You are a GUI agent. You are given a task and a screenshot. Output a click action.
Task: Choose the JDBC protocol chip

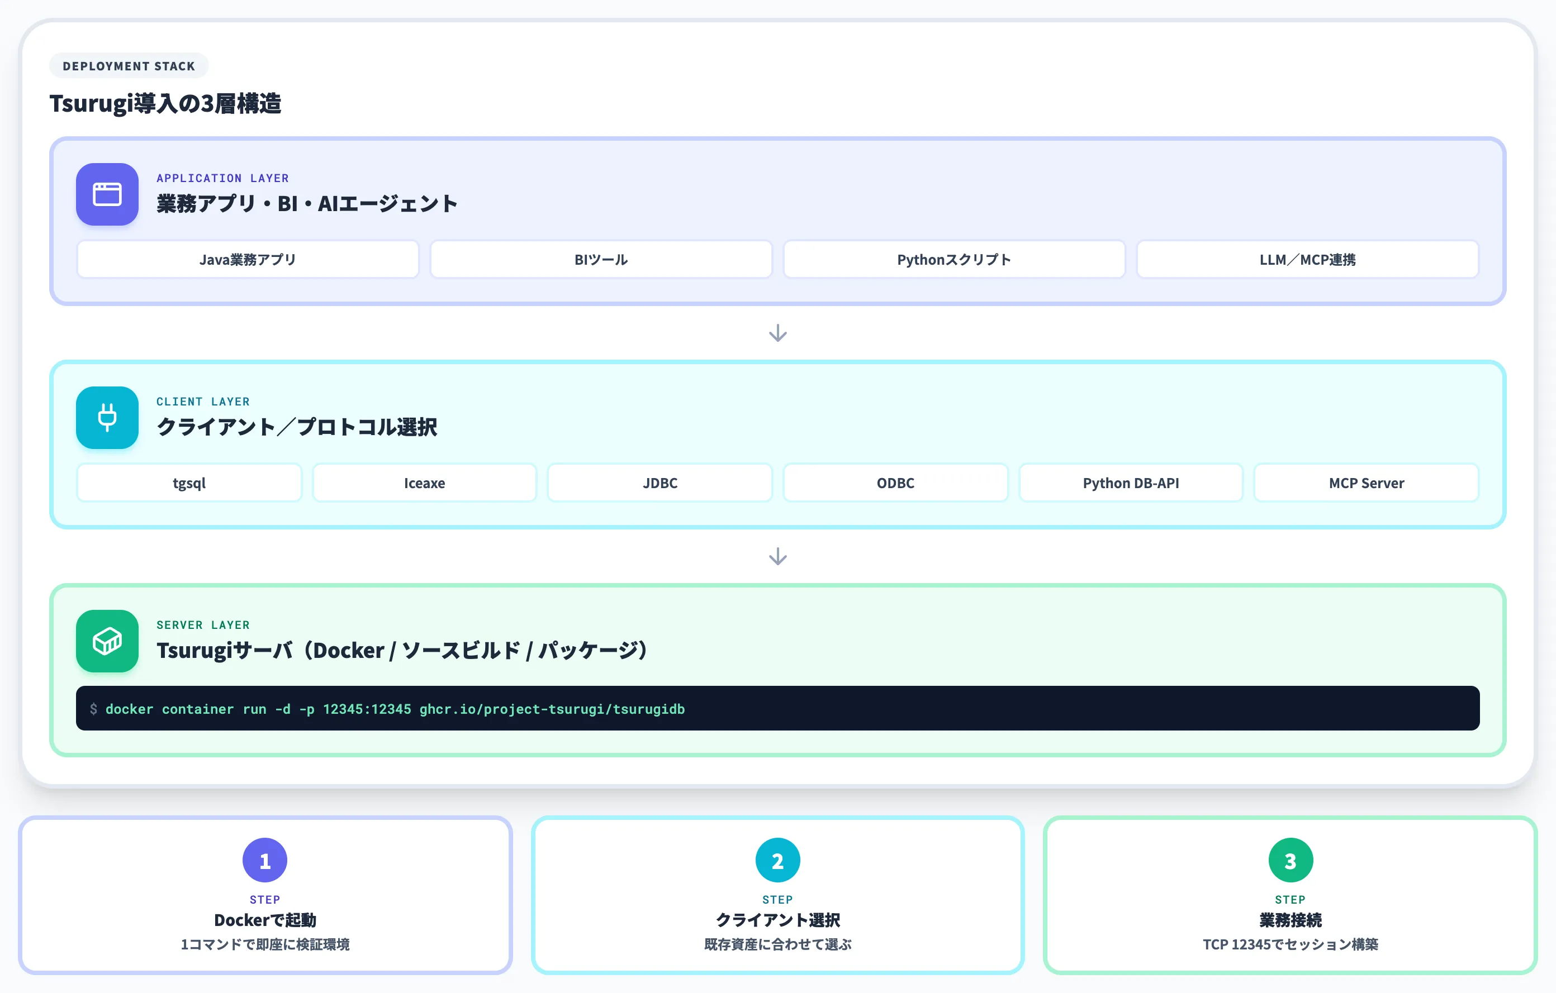(x=660, y=483)
